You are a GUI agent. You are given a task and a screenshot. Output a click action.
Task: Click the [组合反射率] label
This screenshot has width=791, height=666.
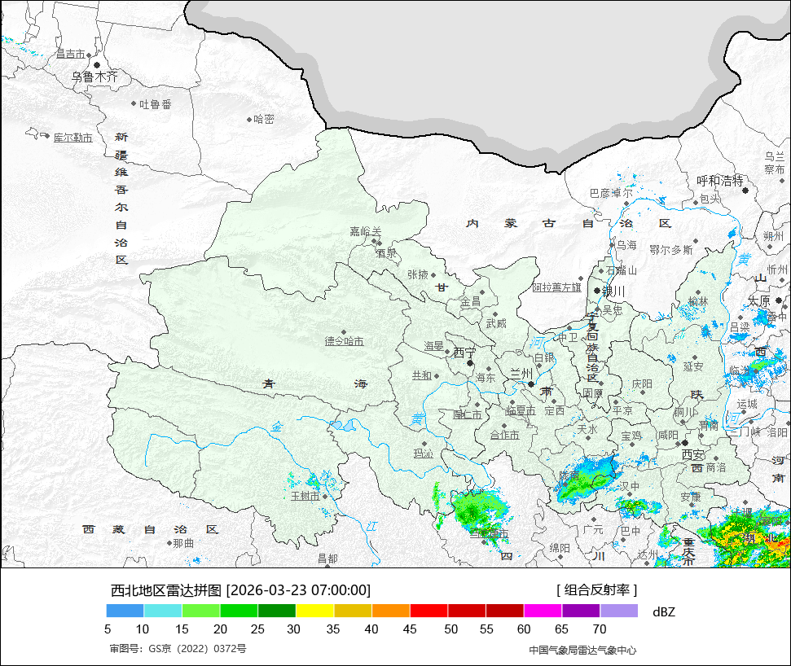point(597,589)
